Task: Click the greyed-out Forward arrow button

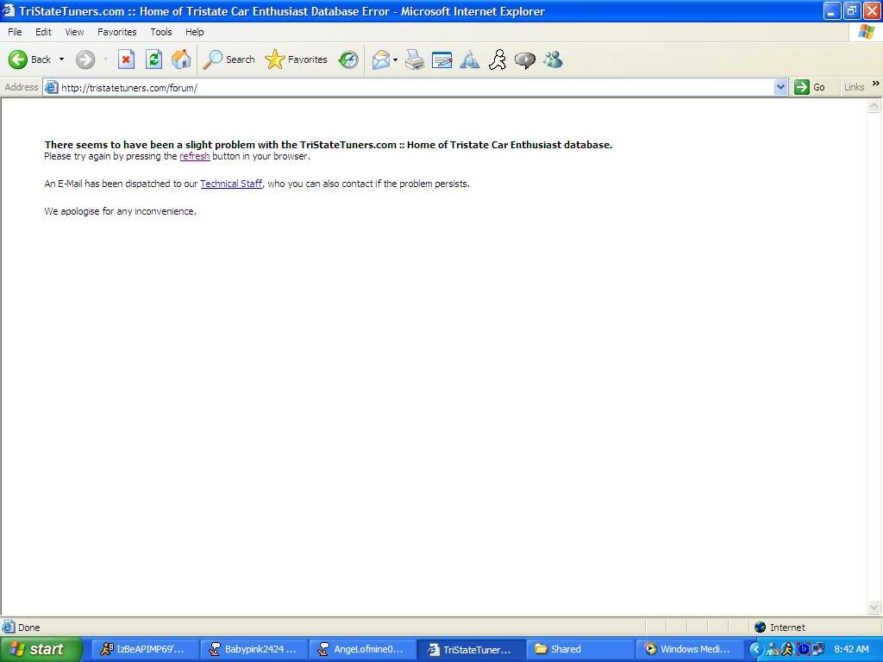Action: tap(85, 59)
